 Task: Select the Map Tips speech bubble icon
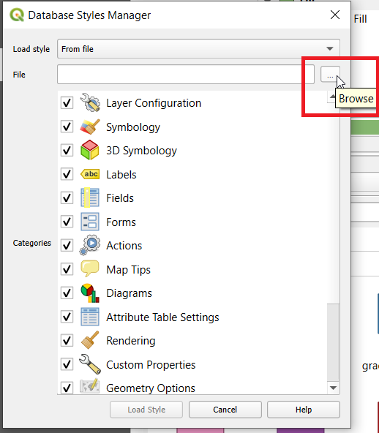click(x=90, y=268)
